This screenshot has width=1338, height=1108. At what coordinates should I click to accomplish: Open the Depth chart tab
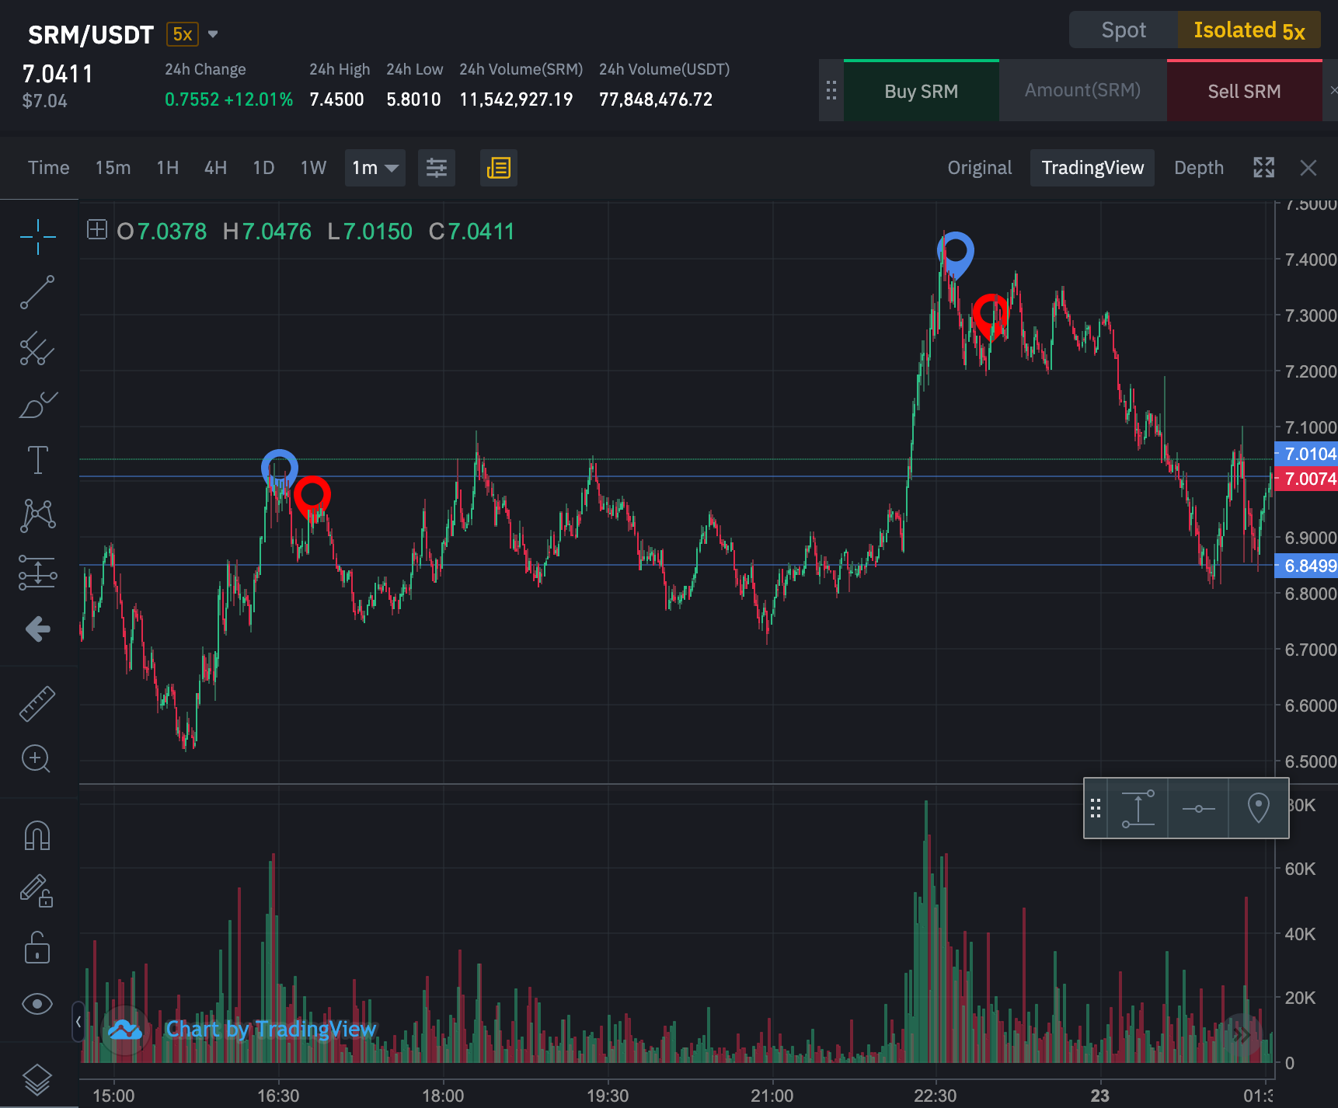point(1199,168)
